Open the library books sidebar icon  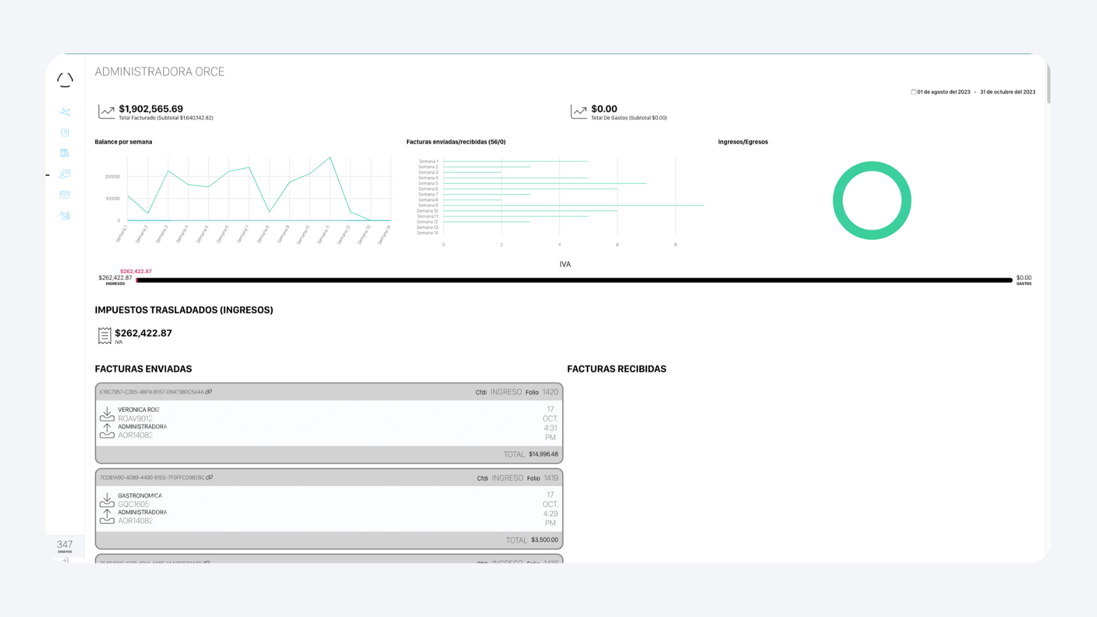pos(65,153)
